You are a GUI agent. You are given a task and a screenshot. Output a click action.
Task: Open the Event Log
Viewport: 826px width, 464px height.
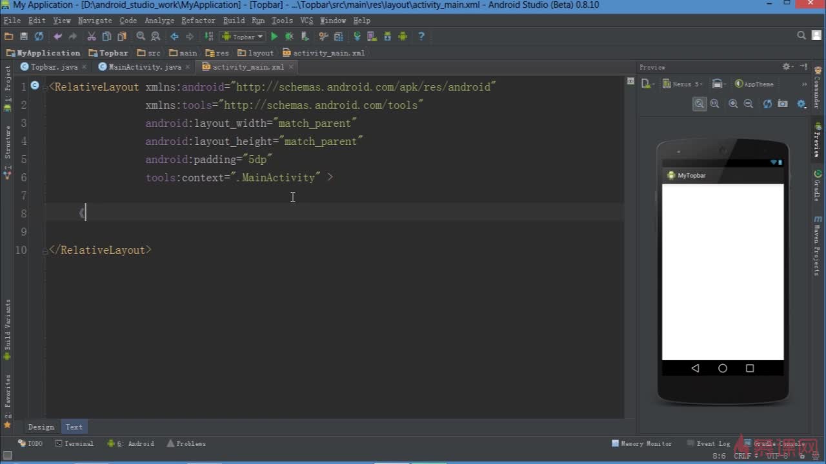[x=709, y=443]
